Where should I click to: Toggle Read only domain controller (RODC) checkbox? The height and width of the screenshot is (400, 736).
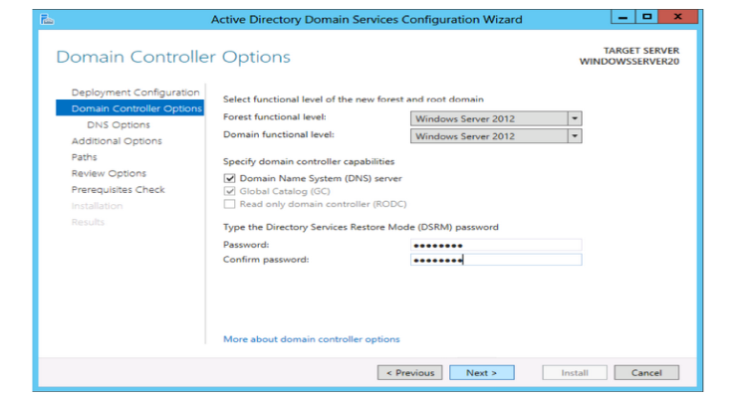click(x=230, y=204)
